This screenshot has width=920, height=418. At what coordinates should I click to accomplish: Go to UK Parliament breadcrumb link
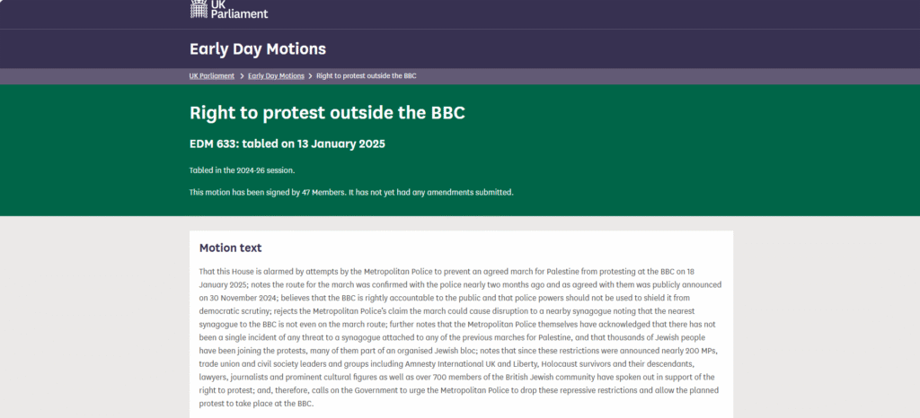212,76
